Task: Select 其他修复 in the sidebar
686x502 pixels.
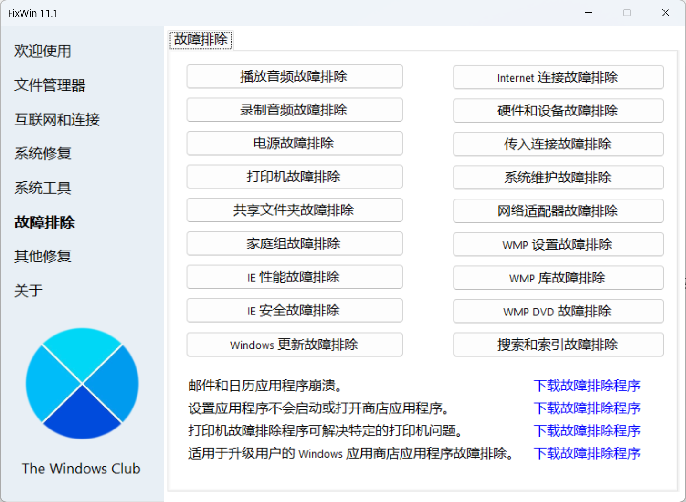Action: (x=42, y=256)
